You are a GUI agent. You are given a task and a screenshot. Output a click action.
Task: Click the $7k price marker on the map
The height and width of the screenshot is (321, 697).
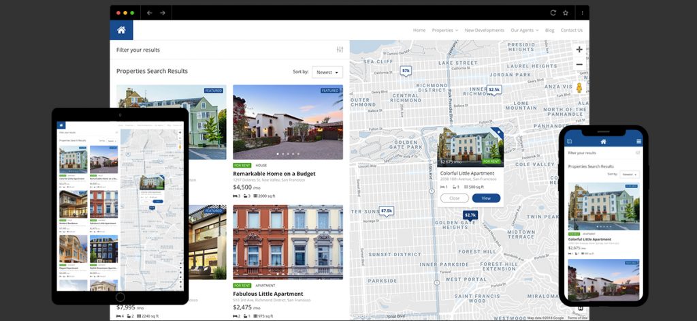pyautogui.click(x=406, y=72)
